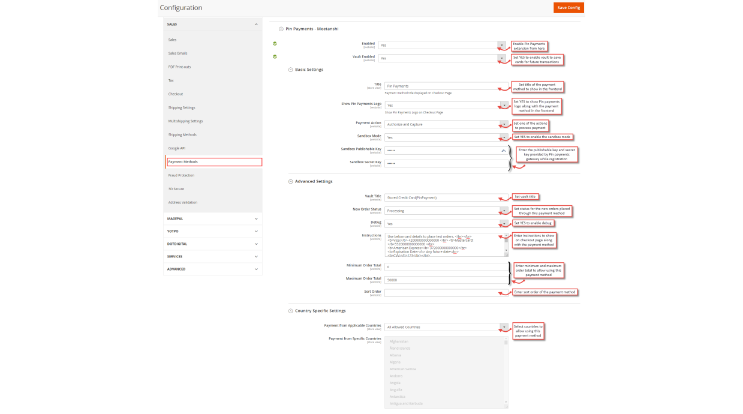This screenshot has width=743, height=414.
Task: Select Albania in the countries list
Action: [x=395, y=355]
